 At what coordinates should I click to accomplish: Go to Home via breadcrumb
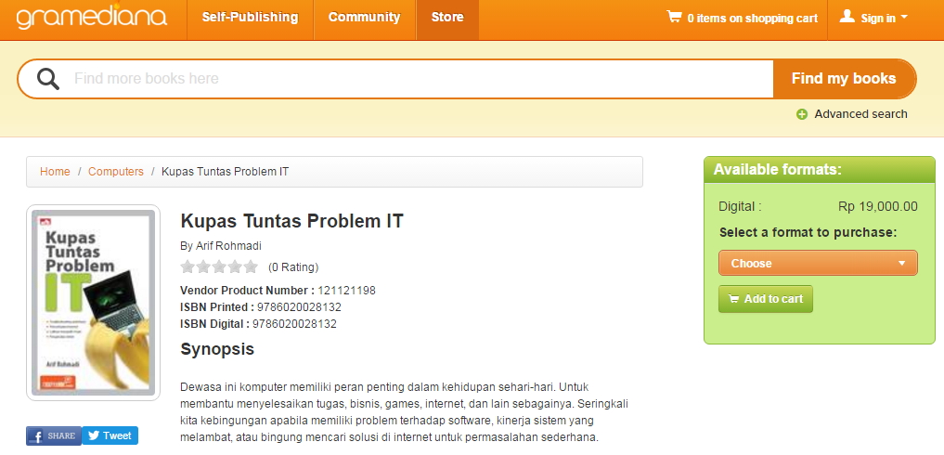click(x=55, y=172)
